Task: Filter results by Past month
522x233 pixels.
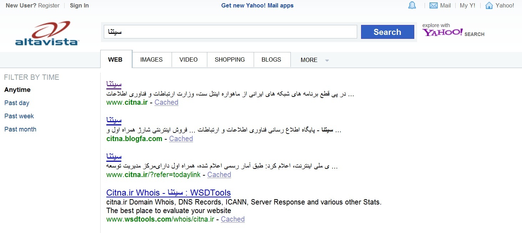Action: tap(20, 129)
